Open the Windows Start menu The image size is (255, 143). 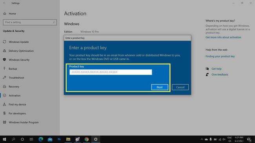point(4,139)
